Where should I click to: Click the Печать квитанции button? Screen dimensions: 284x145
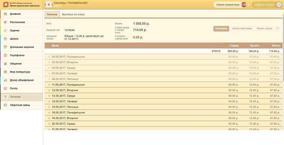click(x=242, y=28)
